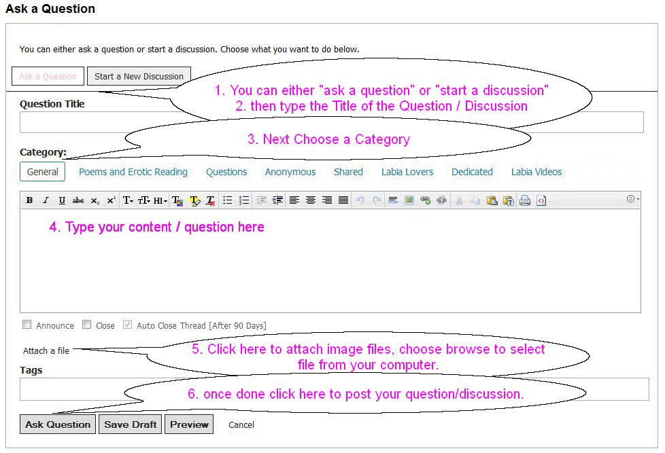Enable the Announce checkbox
This screenshot has height=453, width=665.
pos(27,325)
